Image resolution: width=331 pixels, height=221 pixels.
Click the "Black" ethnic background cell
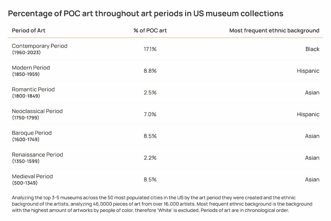[x=312, y=49]
